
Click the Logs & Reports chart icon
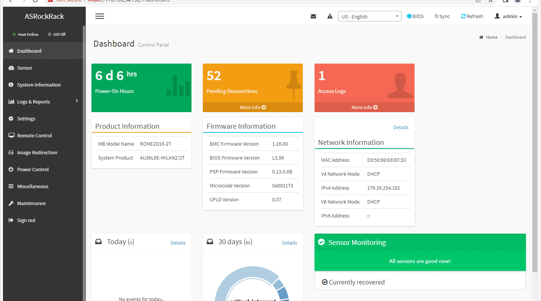(x=11, y=102)
